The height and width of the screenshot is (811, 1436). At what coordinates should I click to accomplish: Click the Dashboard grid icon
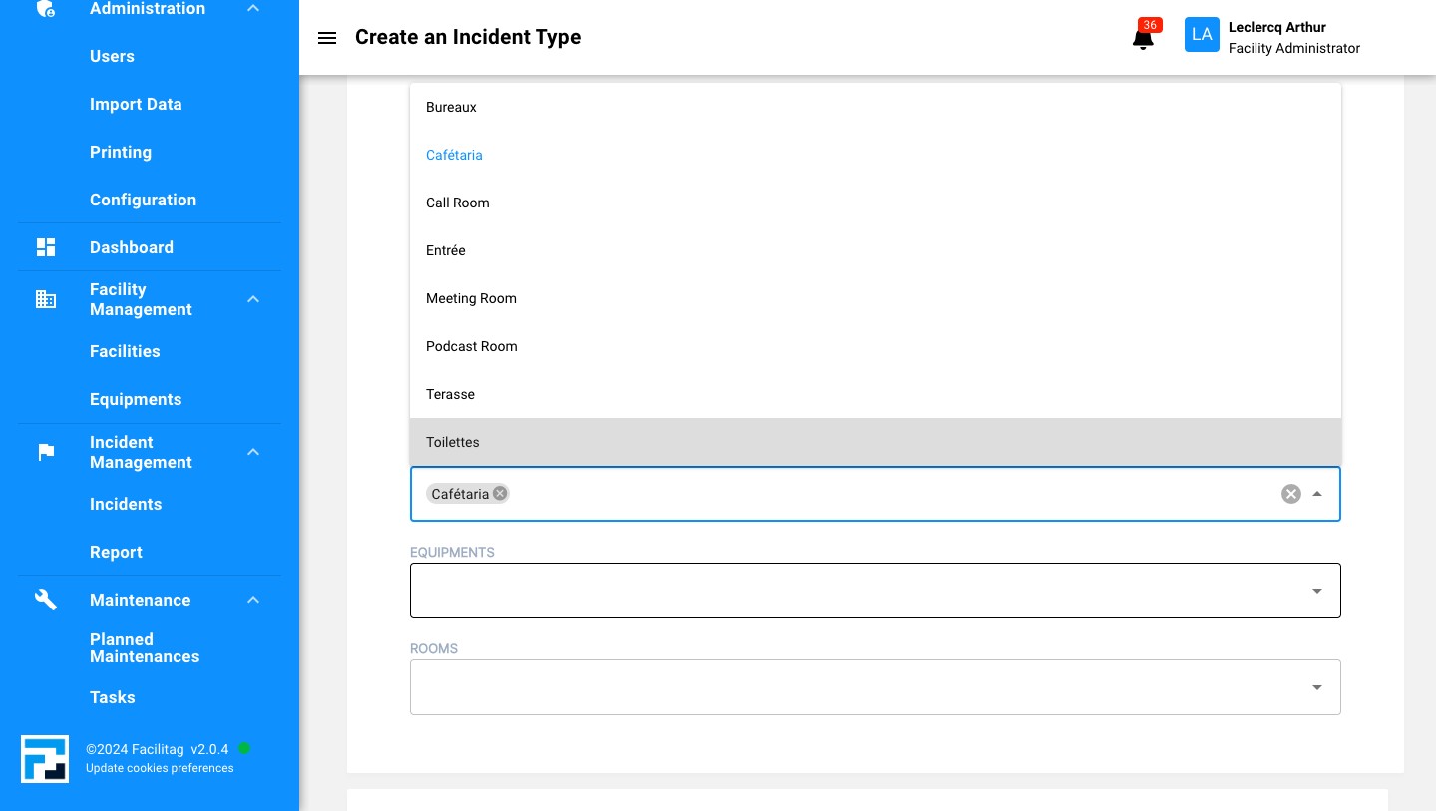(46, 247)
